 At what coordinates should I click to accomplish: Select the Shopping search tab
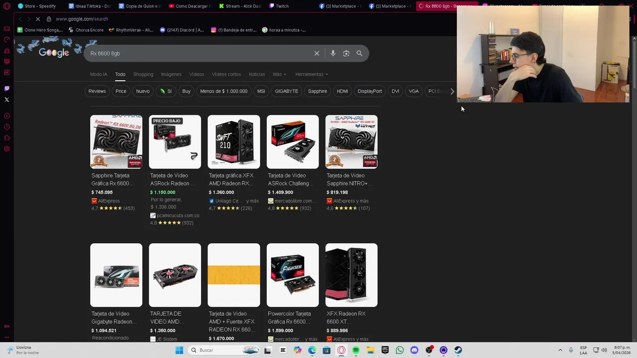[143, 74]
